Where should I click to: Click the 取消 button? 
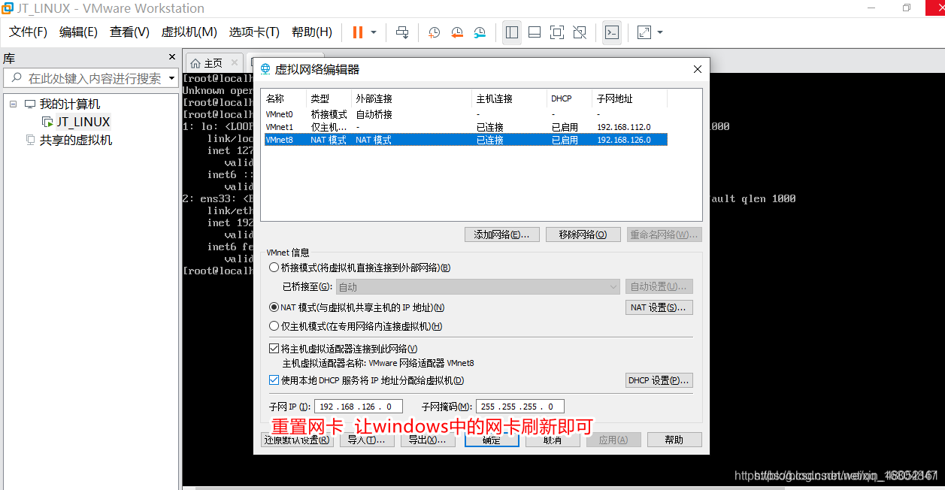click(553, 440)
